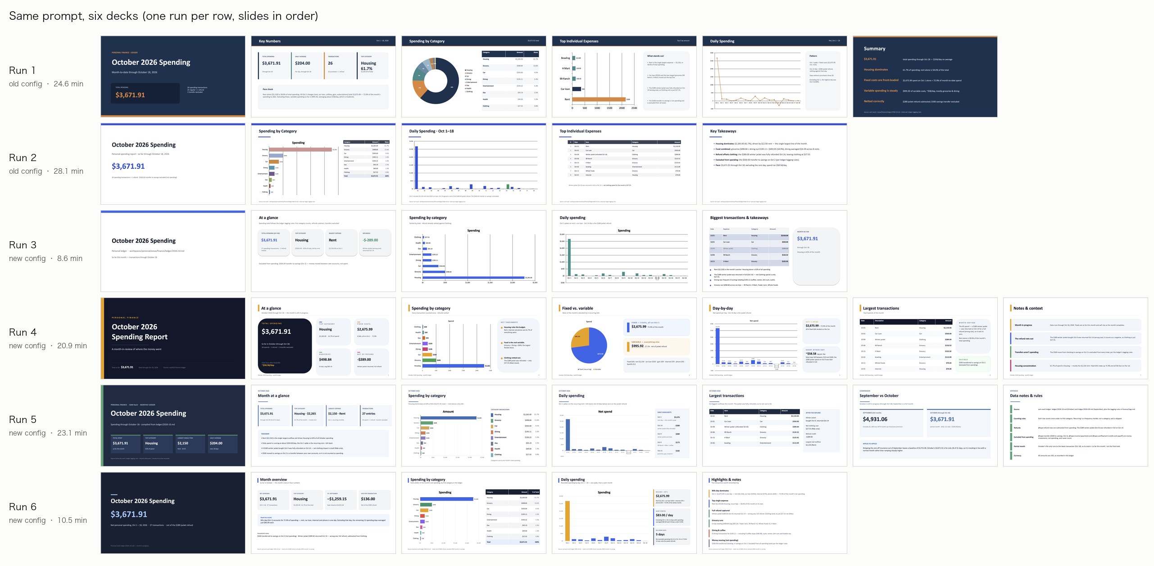
Task: Open Run 3 'Spending by category' bar chart slide
Action: click(x=474, y=251)
